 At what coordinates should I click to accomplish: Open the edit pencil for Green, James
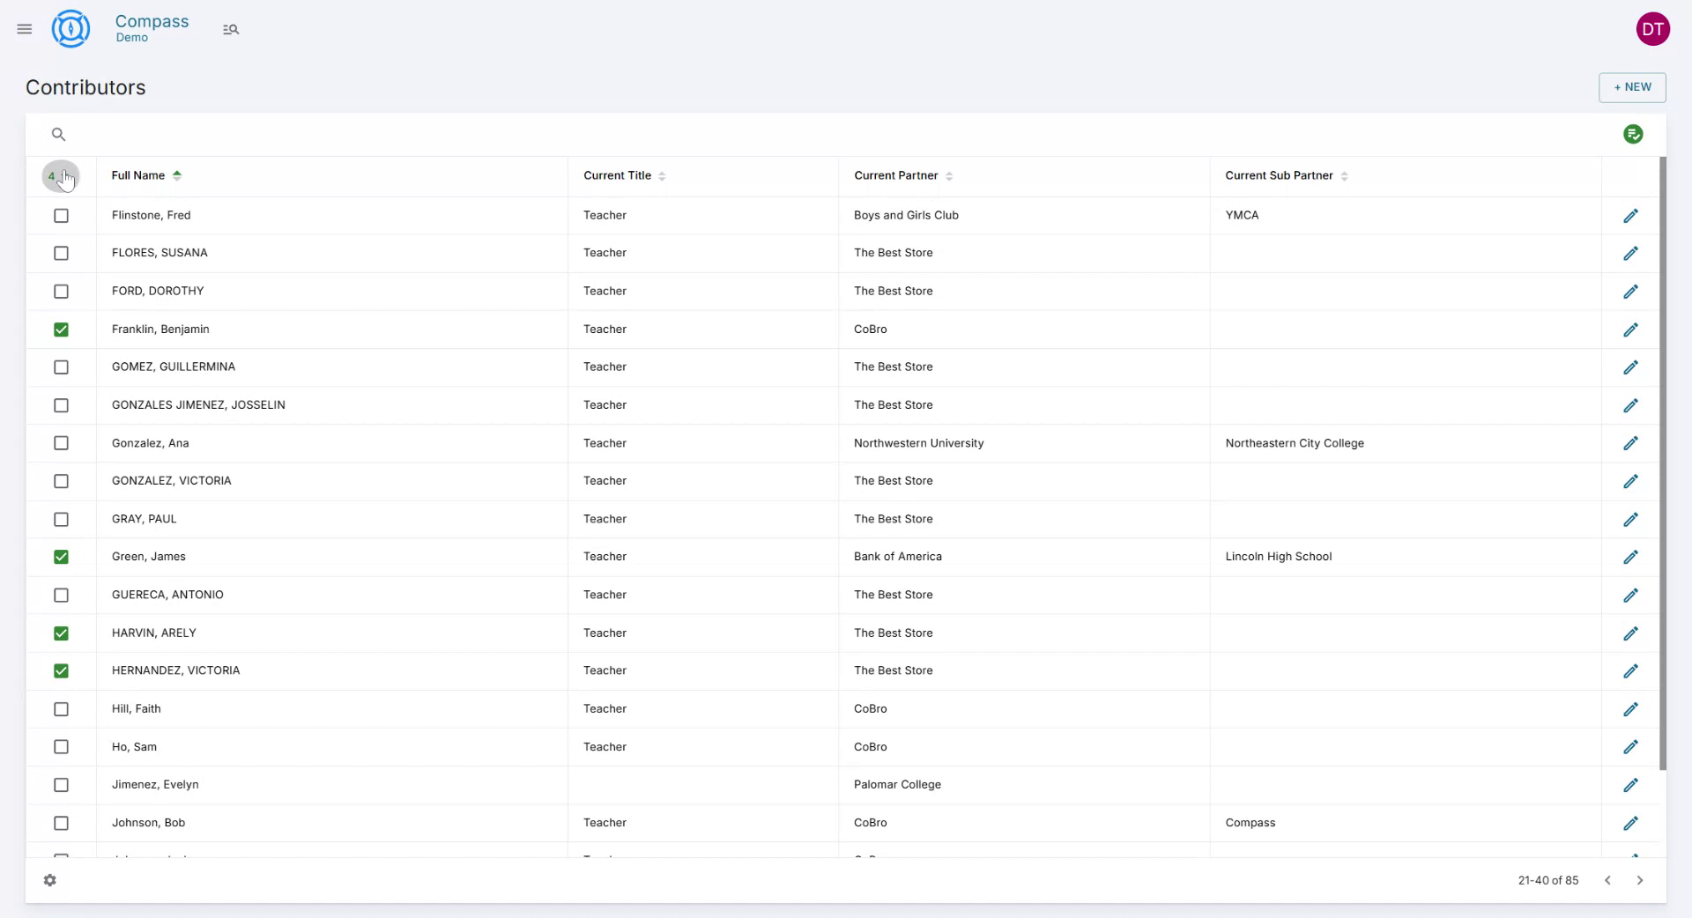pos(1631,556)
